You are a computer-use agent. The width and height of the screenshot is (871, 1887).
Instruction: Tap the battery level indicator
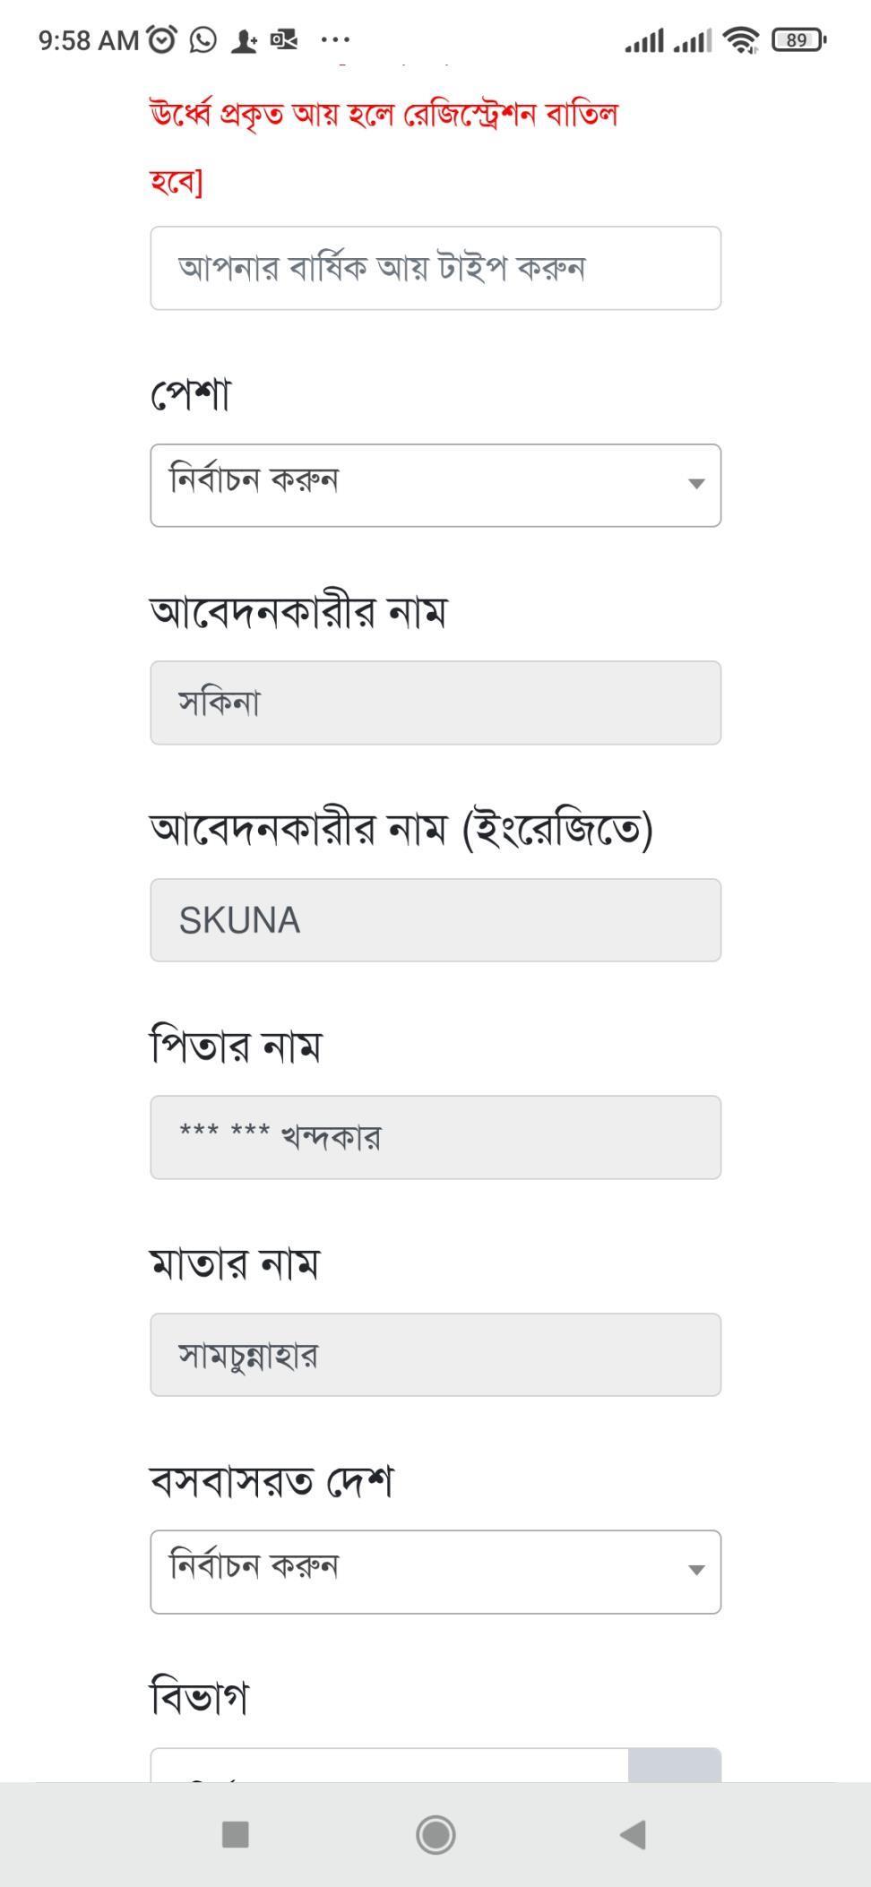tap(798, 39)
